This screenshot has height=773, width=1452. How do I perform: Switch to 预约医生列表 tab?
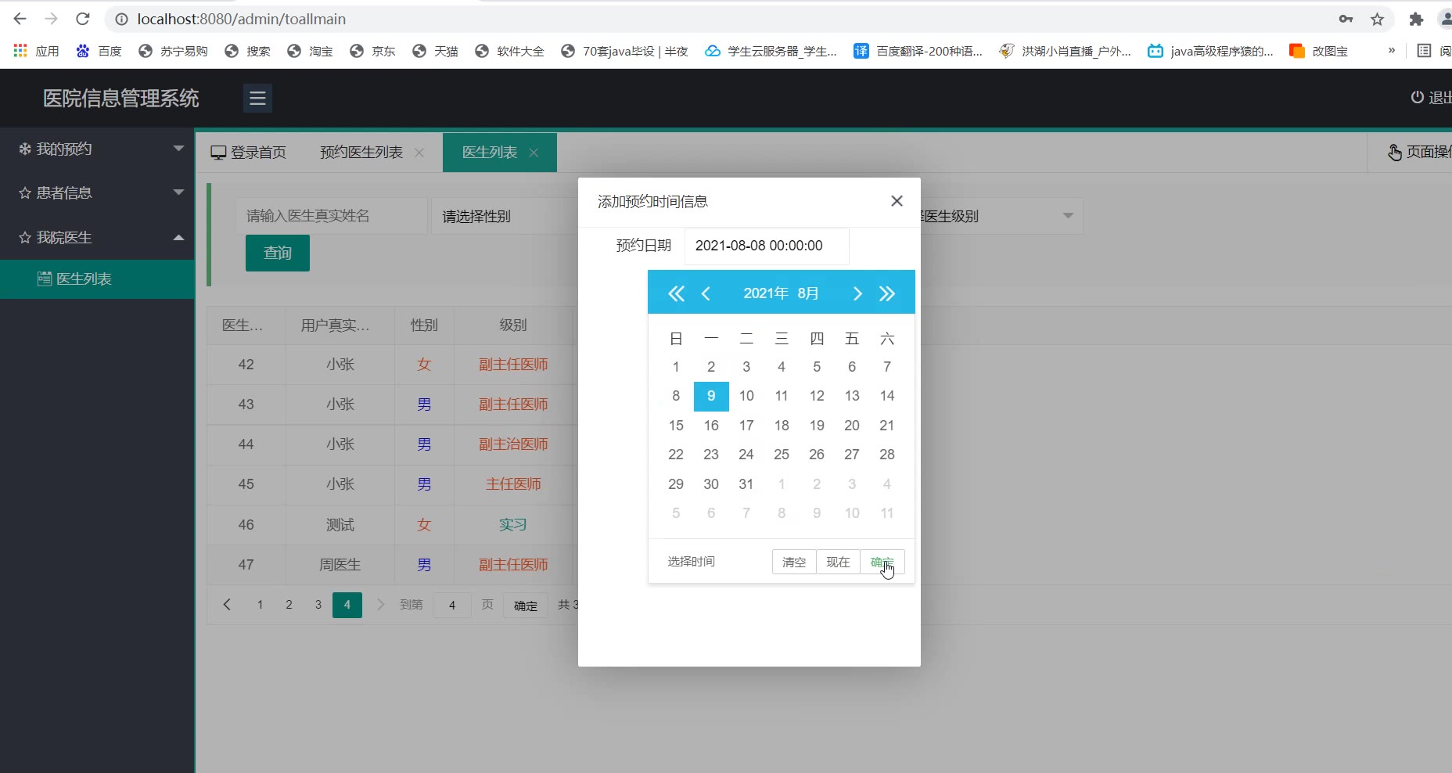[x=361, y=153]
